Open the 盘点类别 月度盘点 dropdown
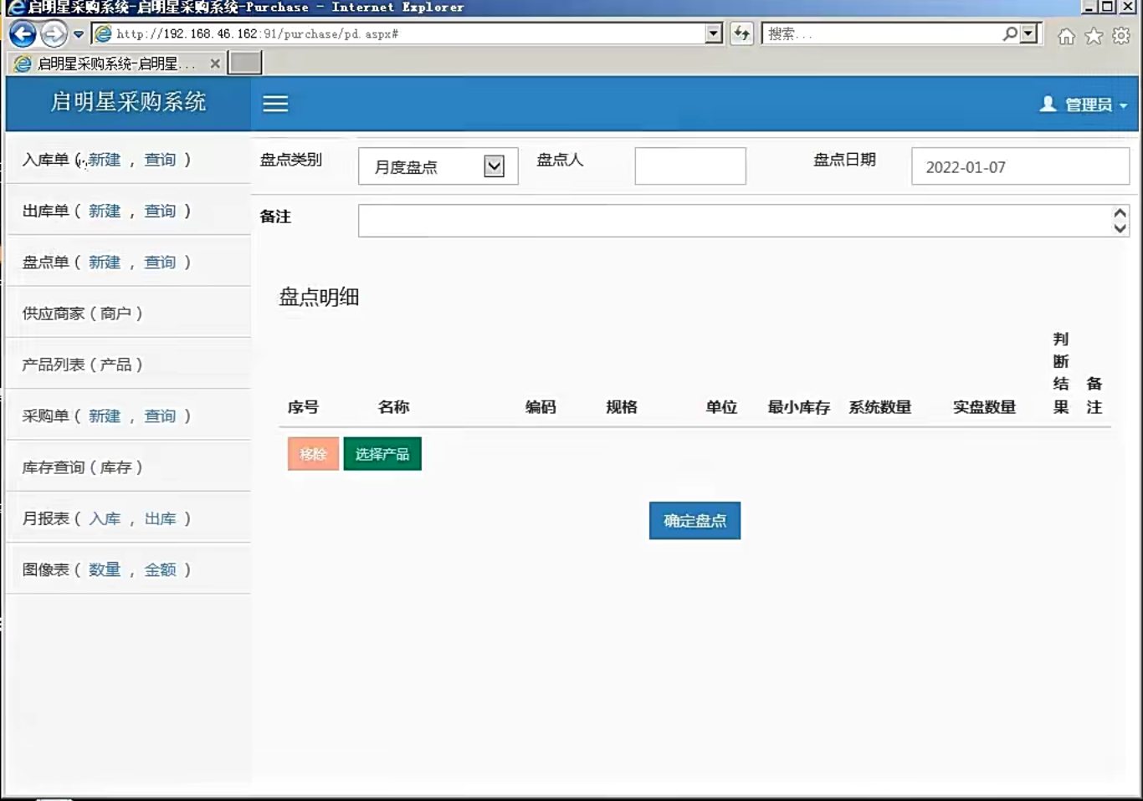This screenshot has height=801, width=1143. coord(438,166)
